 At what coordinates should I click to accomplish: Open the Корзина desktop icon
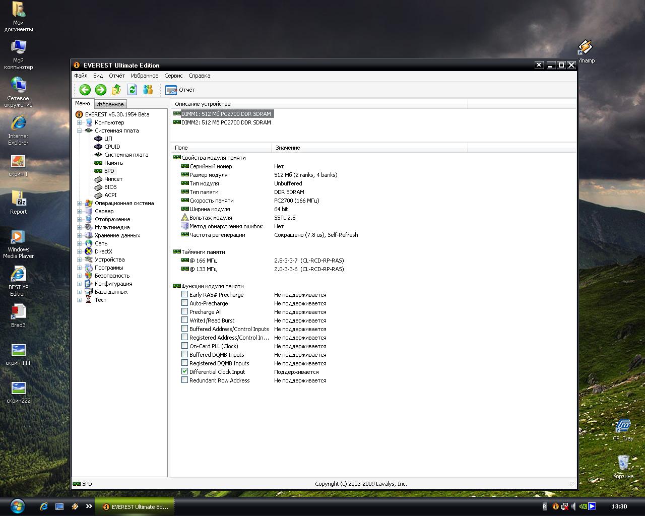(x=623, y=467)
